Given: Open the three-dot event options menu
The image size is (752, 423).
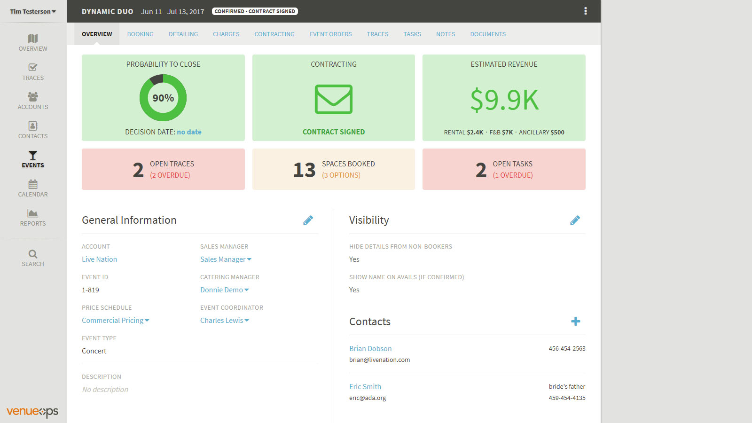Looking at the screenshot, I should click(585, 11).
